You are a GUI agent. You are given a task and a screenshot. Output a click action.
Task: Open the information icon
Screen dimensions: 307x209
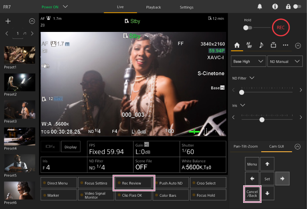[x=275, y=7]
